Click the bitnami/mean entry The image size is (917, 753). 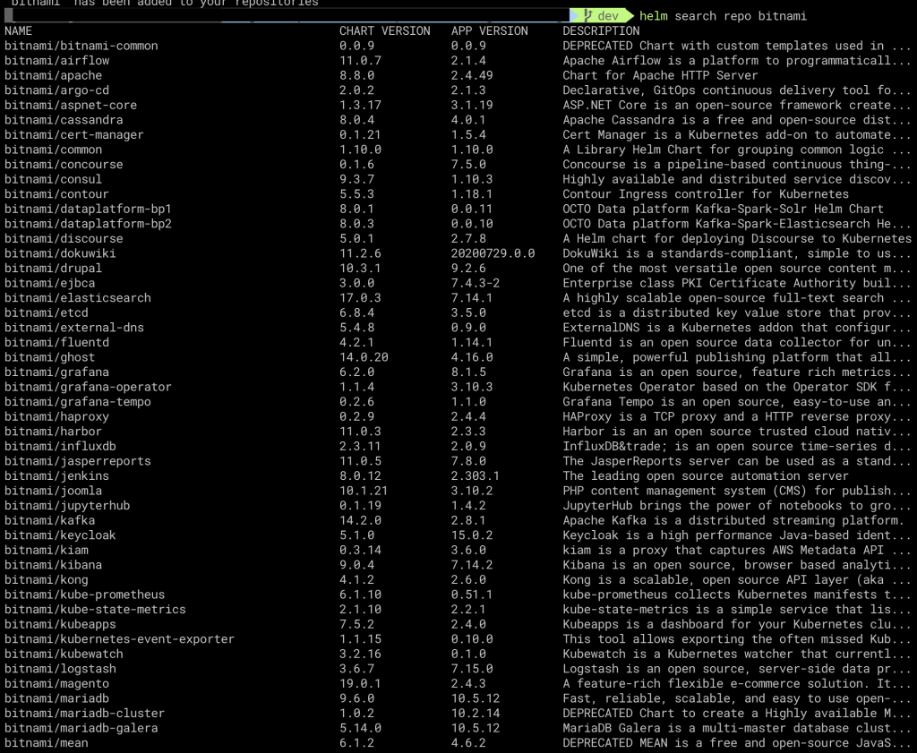click(47, 743)
